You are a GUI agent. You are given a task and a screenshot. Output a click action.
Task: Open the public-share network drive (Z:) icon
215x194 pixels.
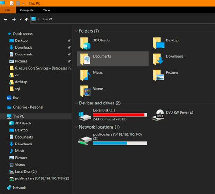(85, 140)
